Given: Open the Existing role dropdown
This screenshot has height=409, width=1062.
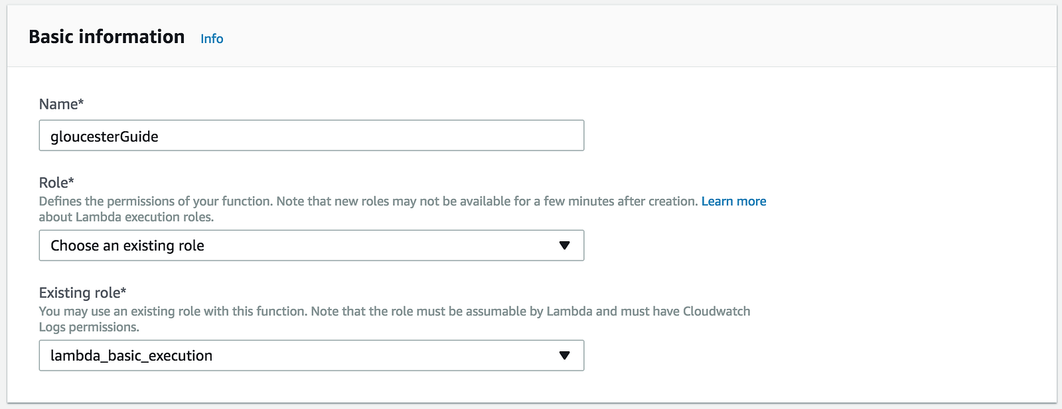Looking at the screenshot, I should pyautogui.click(x=311, y=356).
